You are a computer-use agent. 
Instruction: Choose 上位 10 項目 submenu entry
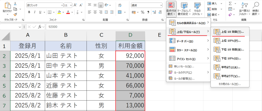[230, 31]
